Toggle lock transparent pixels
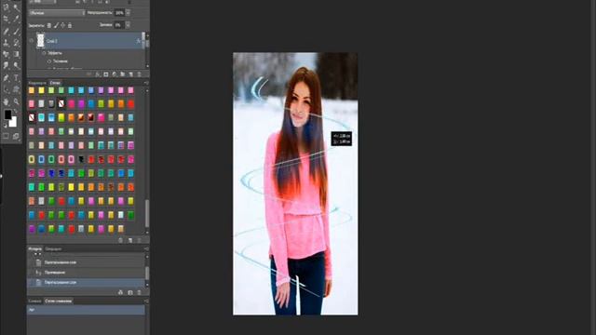The width and height of the screenshot is (596, 335). click(49, 25)
